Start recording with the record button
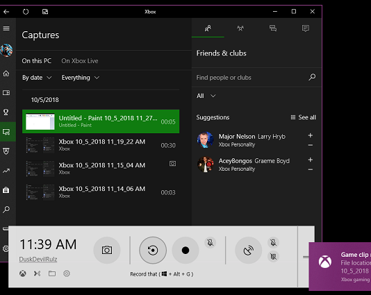Viewport: 371px width, 295px height. coord(185,250)
